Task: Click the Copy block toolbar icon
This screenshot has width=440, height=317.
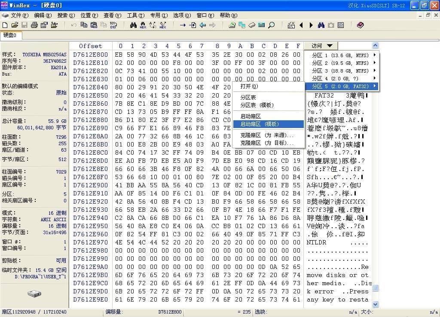Action: [84, 25]
